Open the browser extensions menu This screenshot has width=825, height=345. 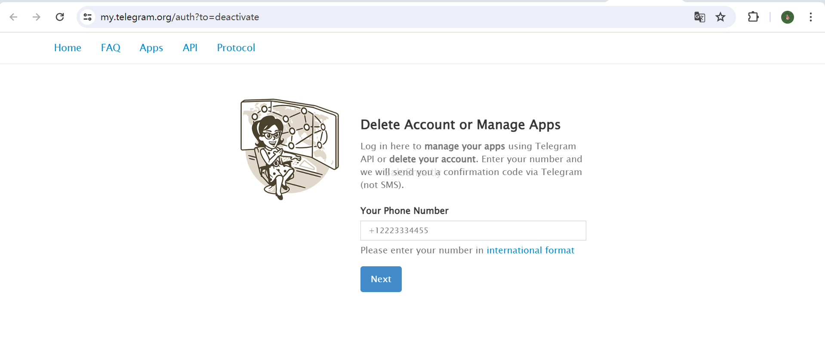(753, 17)
